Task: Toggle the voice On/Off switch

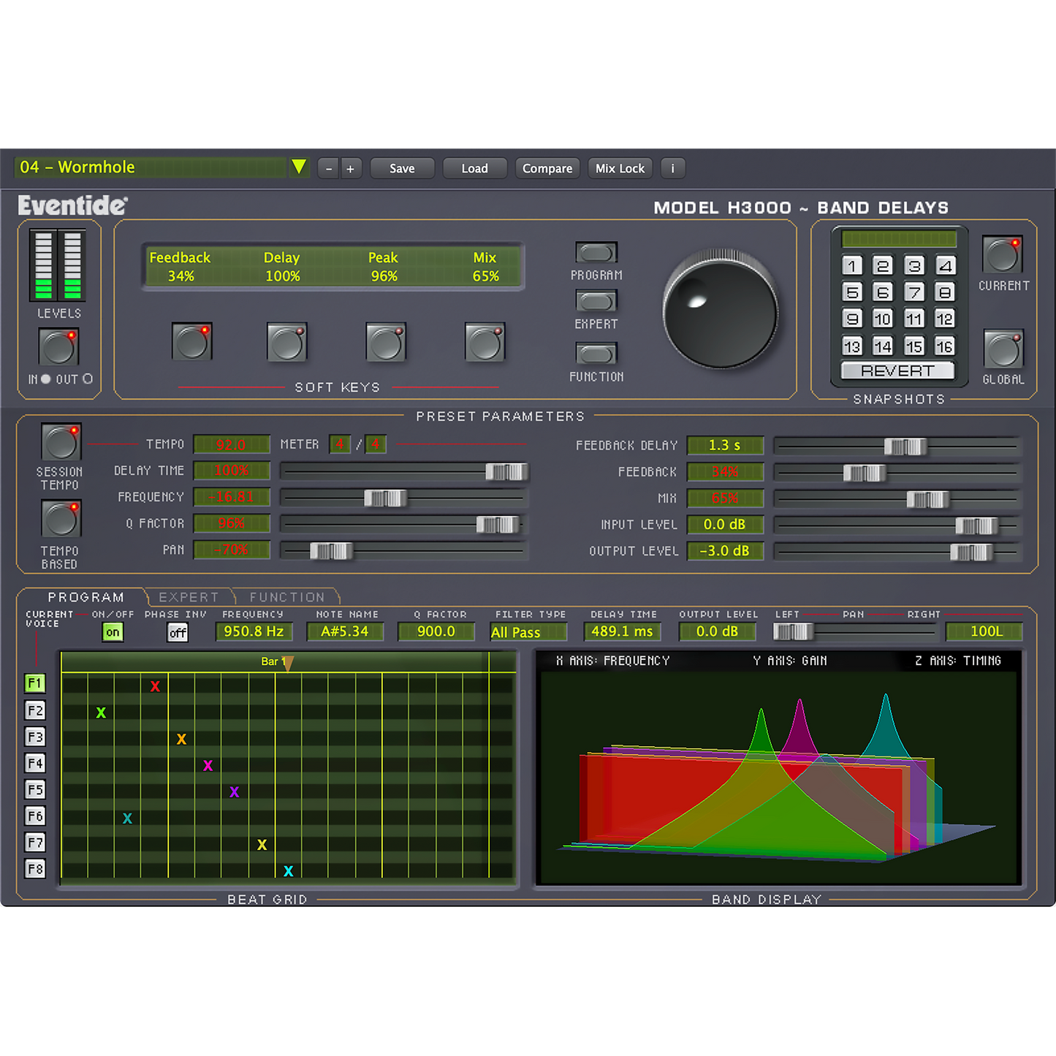Action: click(113, 632)
